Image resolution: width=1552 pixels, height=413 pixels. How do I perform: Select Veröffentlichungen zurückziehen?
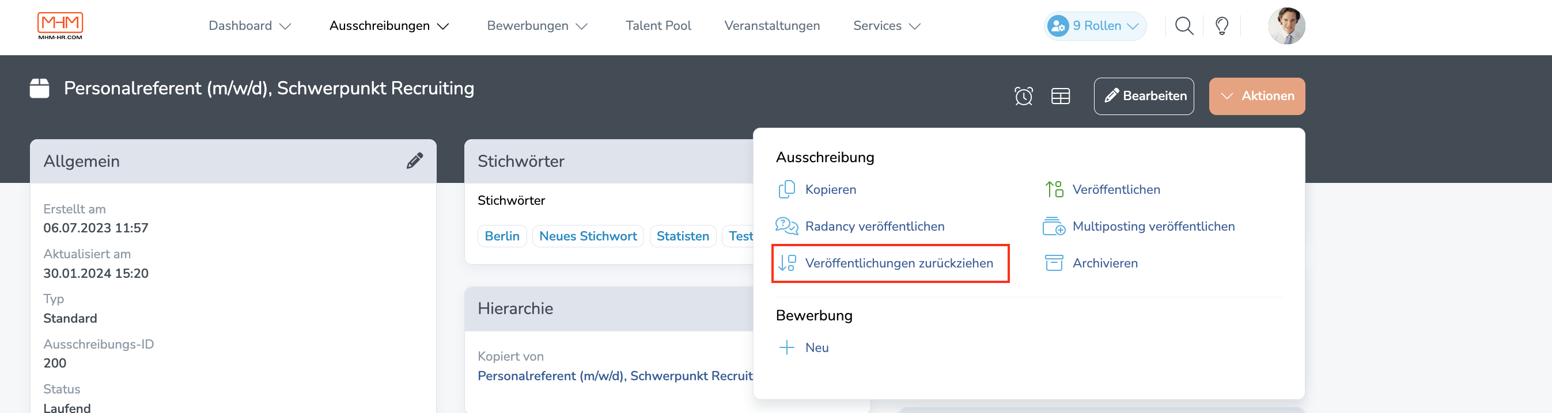pyautogui.click(x=899, y=263)
